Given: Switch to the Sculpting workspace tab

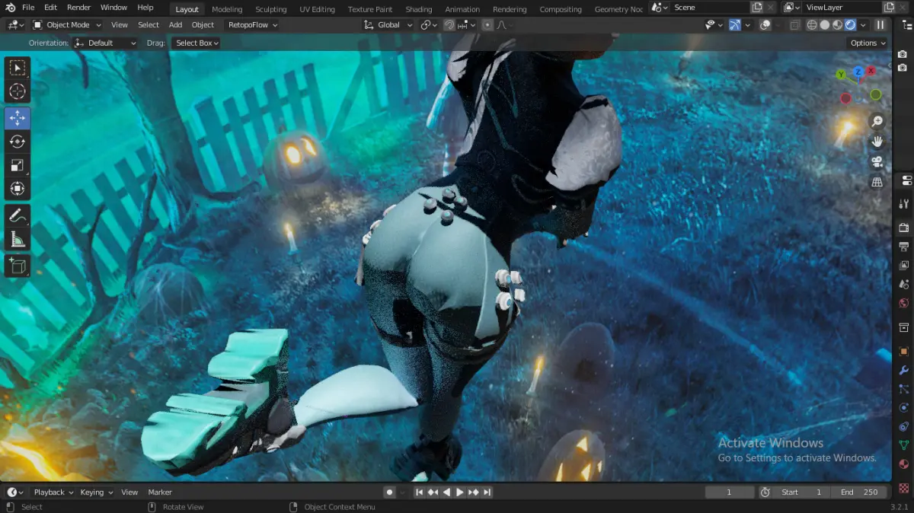Looking at the screenshot, I should click(271, 9).
